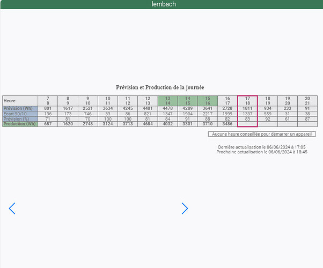
Task: Click forecast value 801
Action: [48, 108]
